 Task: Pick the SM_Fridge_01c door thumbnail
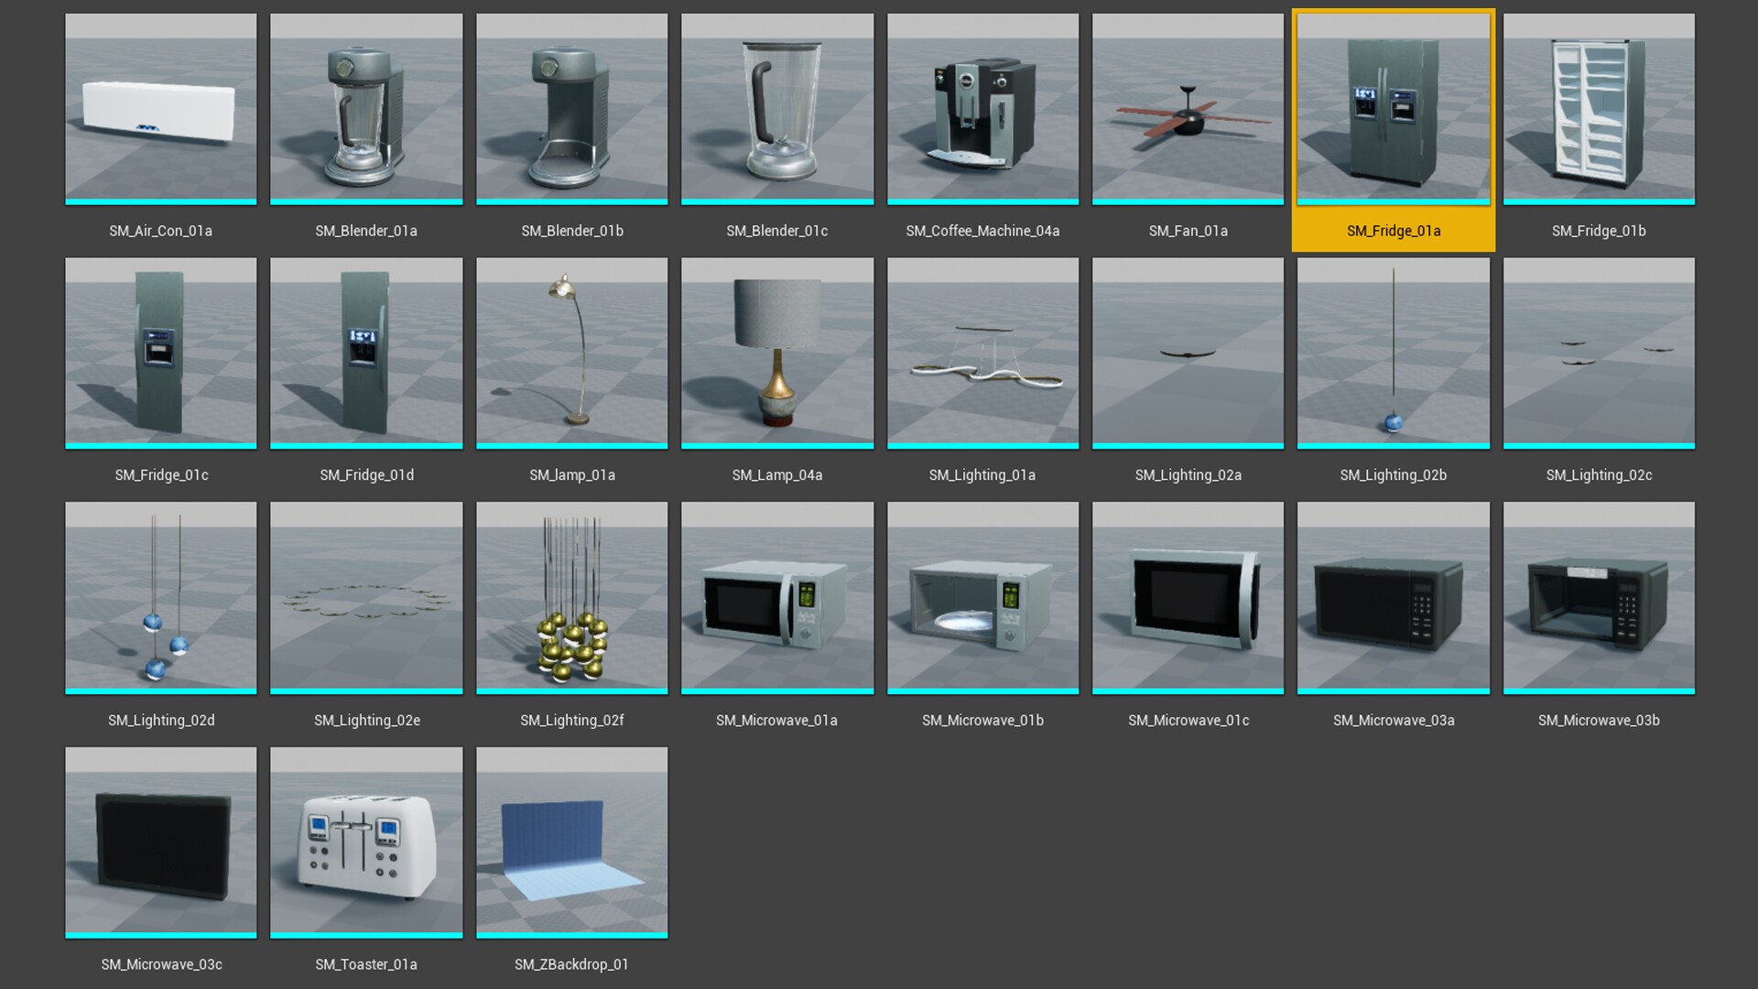click(x=161, y=353)
